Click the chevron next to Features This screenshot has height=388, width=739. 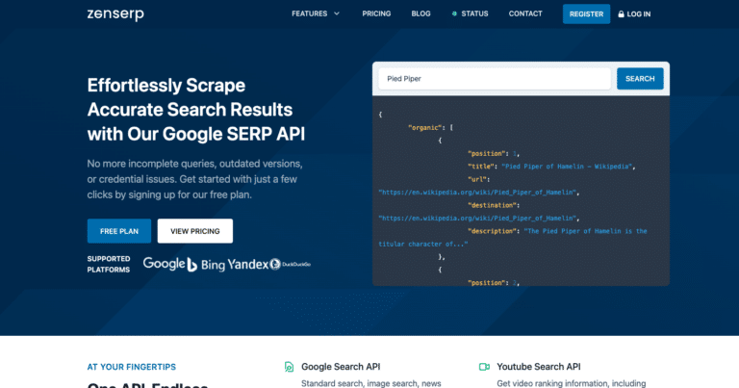click(337, 14)
